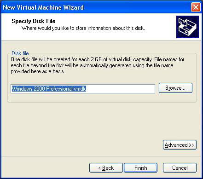Click the 'One disk file will be created' description
Viewport: 203px width, 179px height.
98,65
